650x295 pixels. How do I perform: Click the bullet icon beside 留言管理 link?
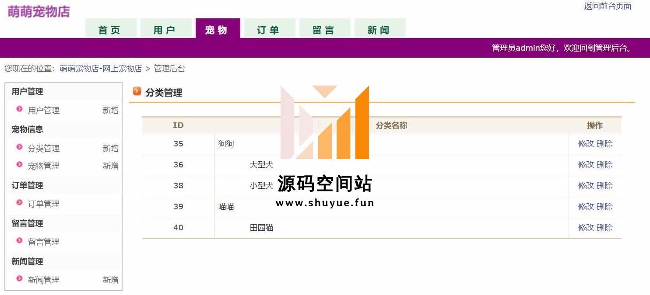(19, 241)
